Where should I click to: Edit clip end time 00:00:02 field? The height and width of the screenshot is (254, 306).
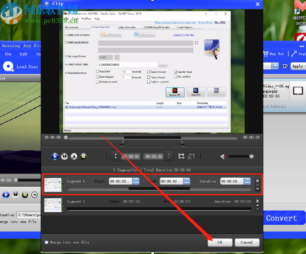[x=154, y=156]
